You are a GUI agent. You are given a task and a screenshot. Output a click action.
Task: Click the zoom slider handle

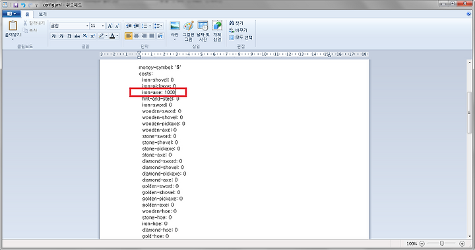click(441, 243)
